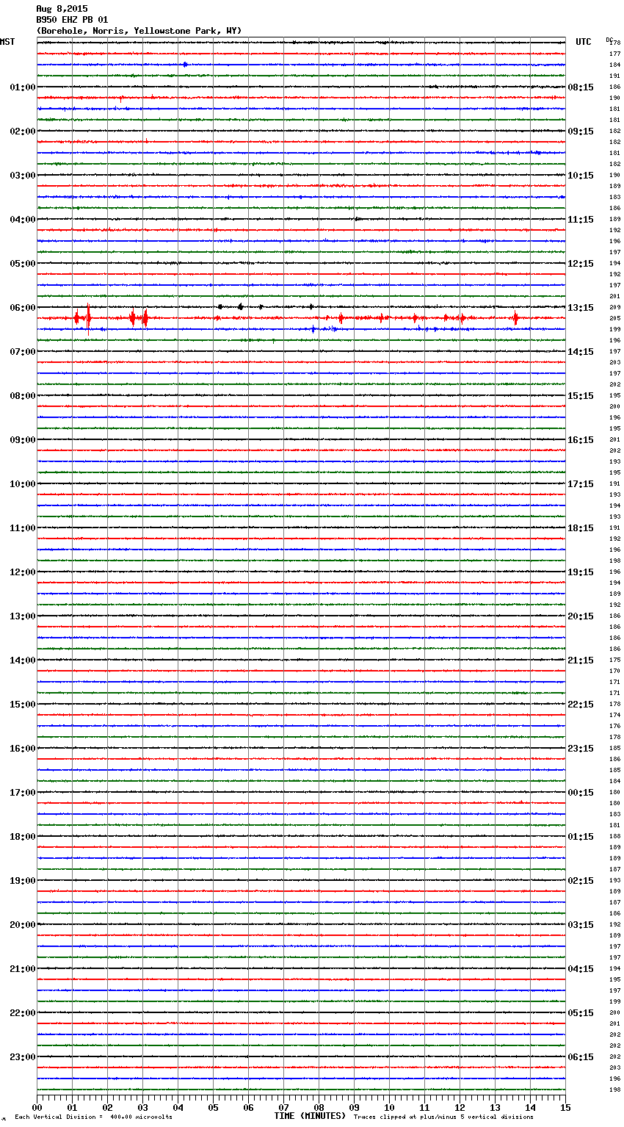Click the 10:15 UTC time label
This screenshot has height=1127, width=624.
[581, 176]
